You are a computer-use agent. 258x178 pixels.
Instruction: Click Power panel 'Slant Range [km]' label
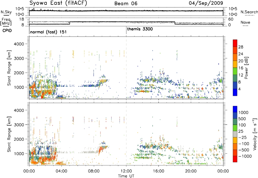(x=9, y=68)
